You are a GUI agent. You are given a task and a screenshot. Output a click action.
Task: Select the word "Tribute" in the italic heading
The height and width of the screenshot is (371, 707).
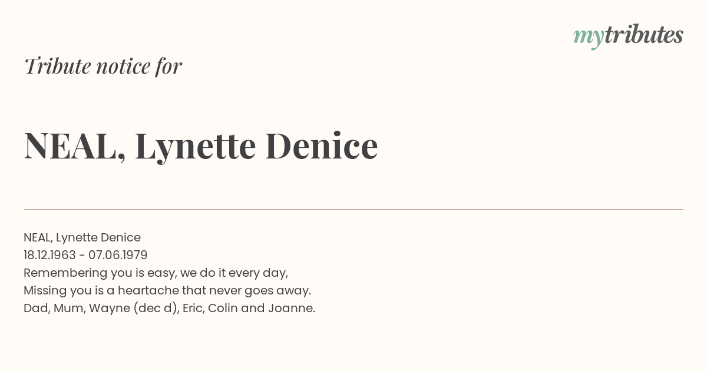click(57, 66)
